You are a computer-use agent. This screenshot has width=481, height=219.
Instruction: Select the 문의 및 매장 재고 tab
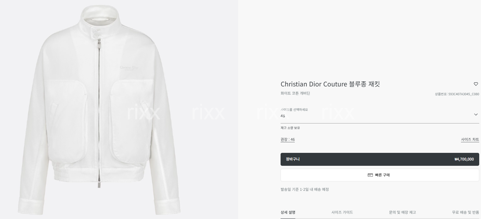[402, 212]
